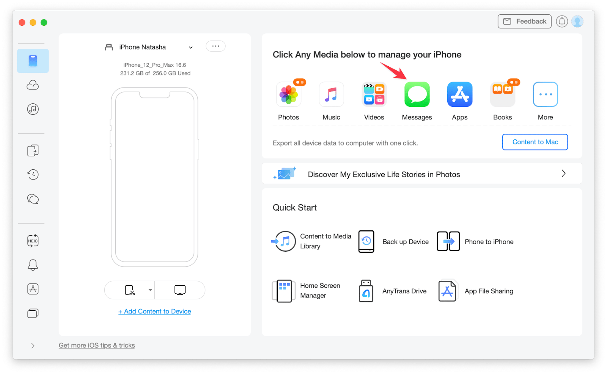This screenshot has width=607, height=374.
Task: Open Get more iOS tips & tricks link
Action: [97, 346]
